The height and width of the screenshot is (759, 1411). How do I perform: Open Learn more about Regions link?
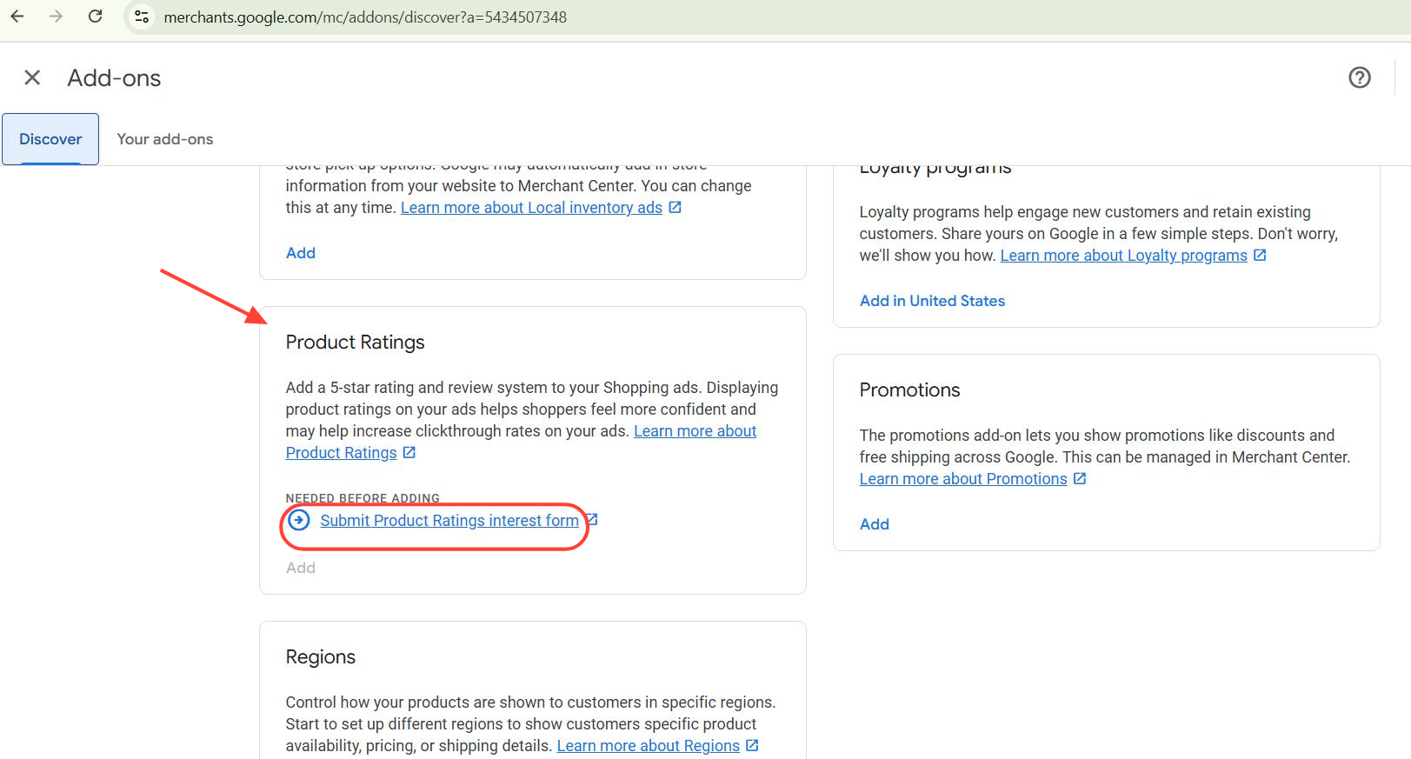click(x=649, y=746)
